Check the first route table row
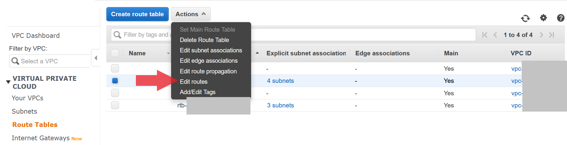 115,68
